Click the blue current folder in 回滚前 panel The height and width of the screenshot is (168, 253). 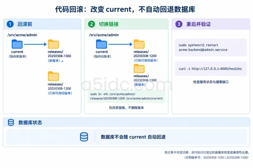click(17, 44)
